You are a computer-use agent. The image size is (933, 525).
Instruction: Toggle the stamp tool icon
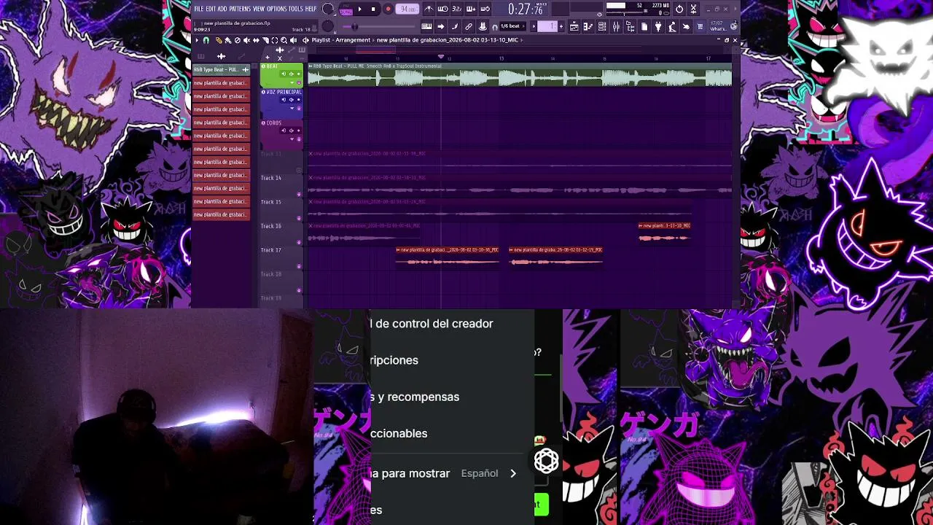[x=483, y=26]
